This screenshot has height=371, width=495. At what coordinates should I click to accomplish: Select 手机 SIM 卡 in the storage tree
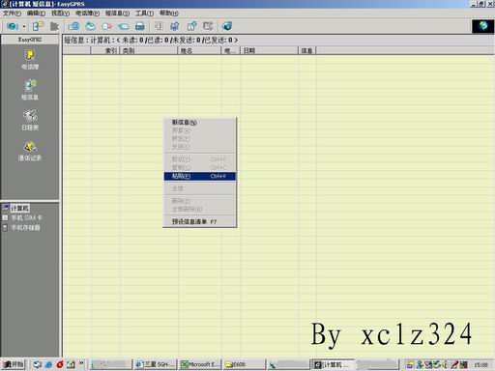[26, 218]
